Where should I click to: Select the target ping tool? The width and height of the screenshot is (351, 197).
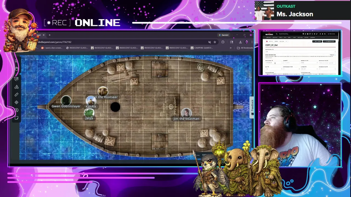16,102
